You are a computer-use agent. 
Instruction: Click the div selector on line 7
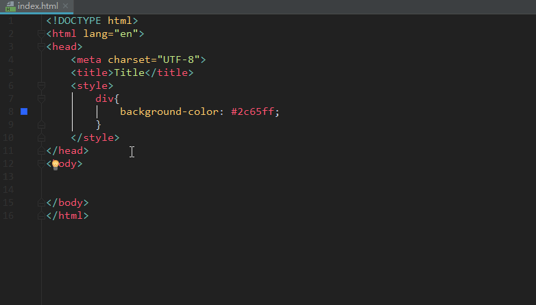tap(105, 98)
